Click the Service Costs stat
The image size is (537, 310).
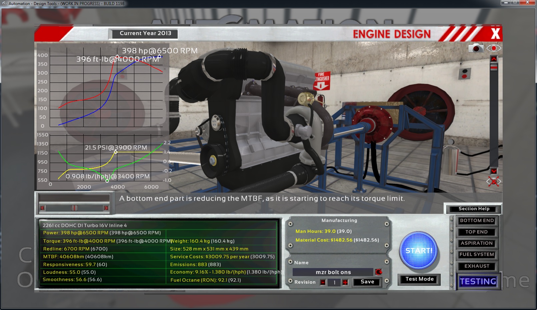tap(222, 256)
